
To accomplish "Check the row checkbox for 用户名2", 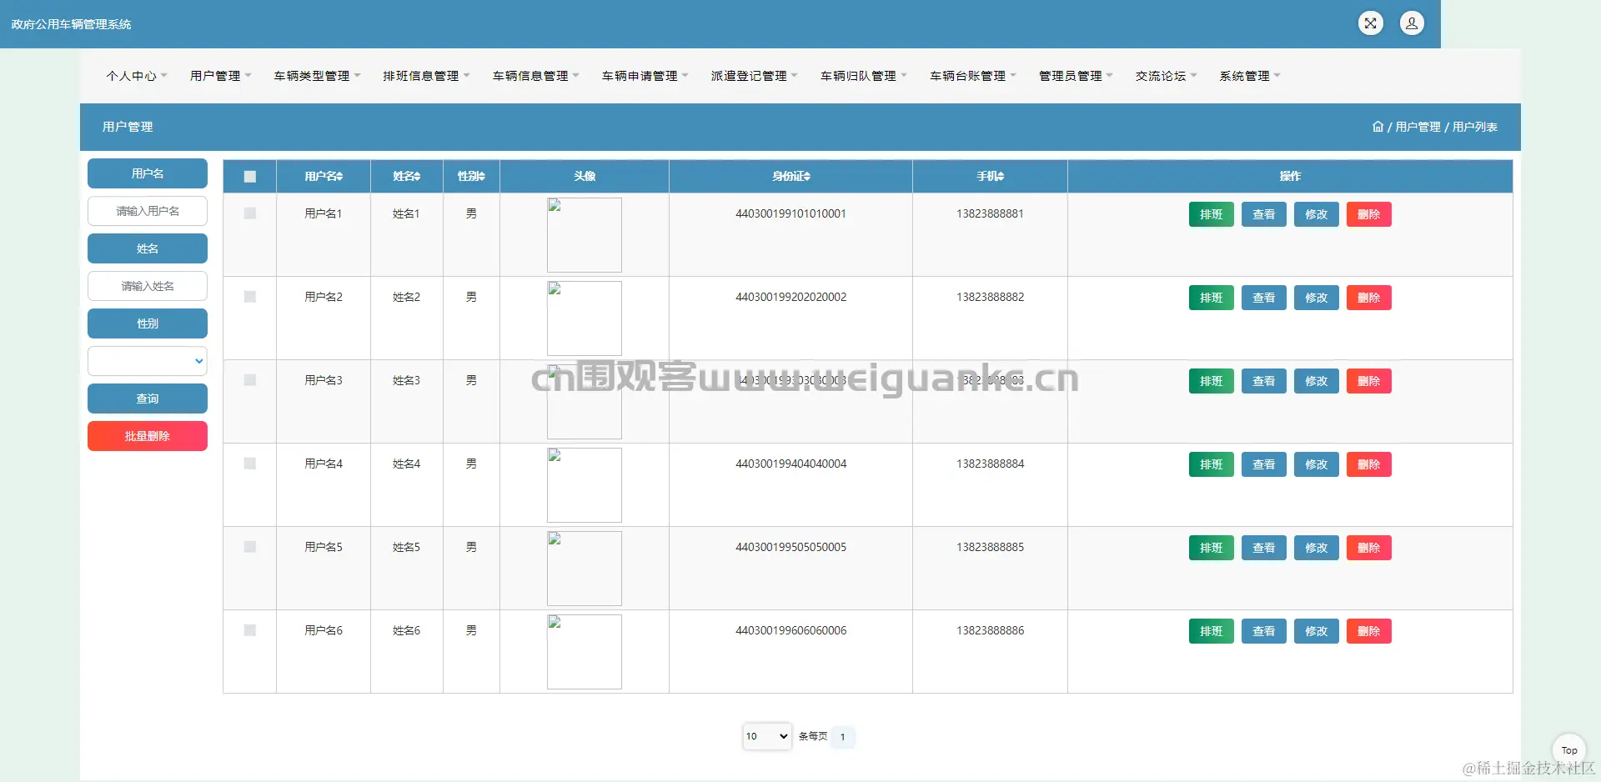I will tap(249, 297).
